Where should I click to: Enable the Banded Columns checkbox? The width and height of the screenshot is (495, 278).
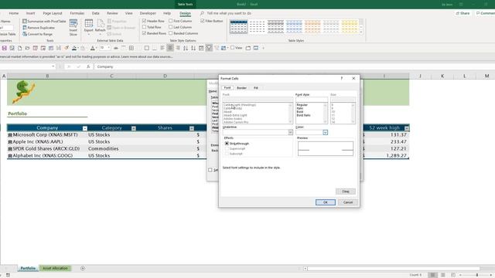tap(171, 33)
